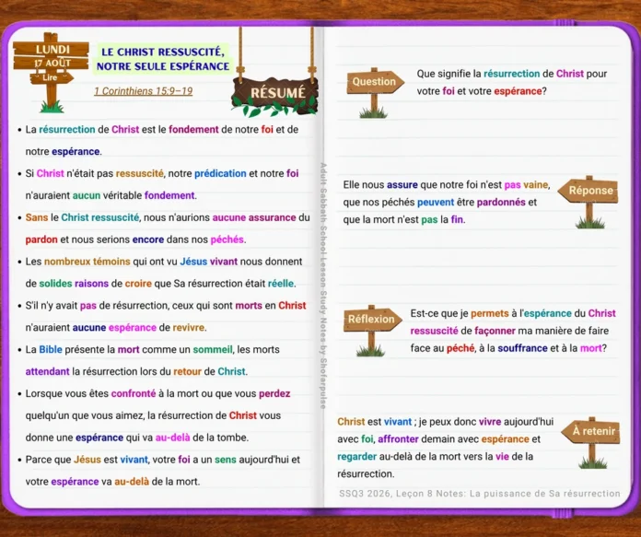Viewport: 641px width, 537px height.
Task: Click the teal word 'réelle'
Action: pyautogui.click(x=281, y=284)
